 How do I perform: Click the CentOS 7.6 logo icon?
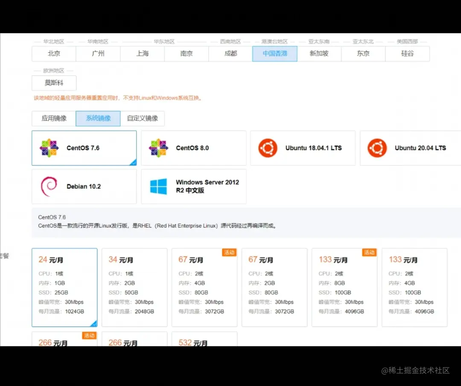(49, 148)
